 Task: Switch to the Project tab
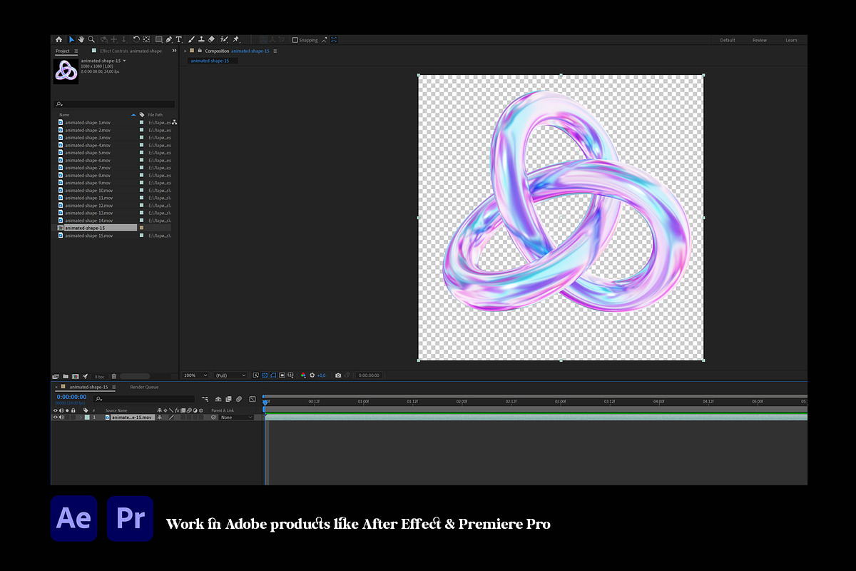[63, 51]
